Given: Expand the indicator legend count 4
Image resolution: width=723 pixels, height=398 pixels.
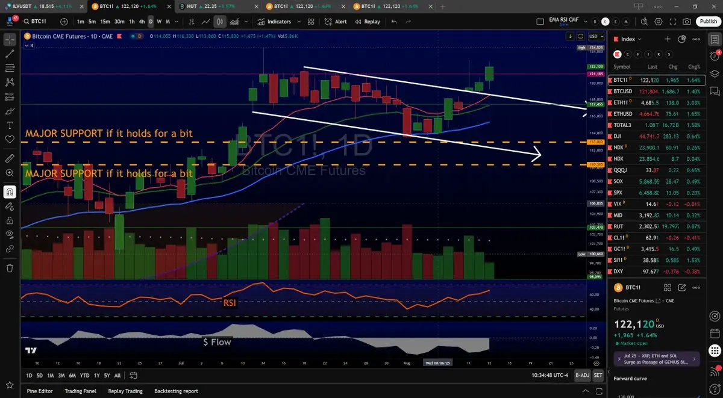Looking at the screenshot, I should coord(29,46).
